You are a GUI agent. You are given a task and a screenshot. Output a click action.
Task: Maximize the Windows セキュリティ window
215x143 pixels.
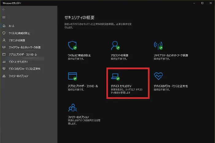[x=202, y=3]
